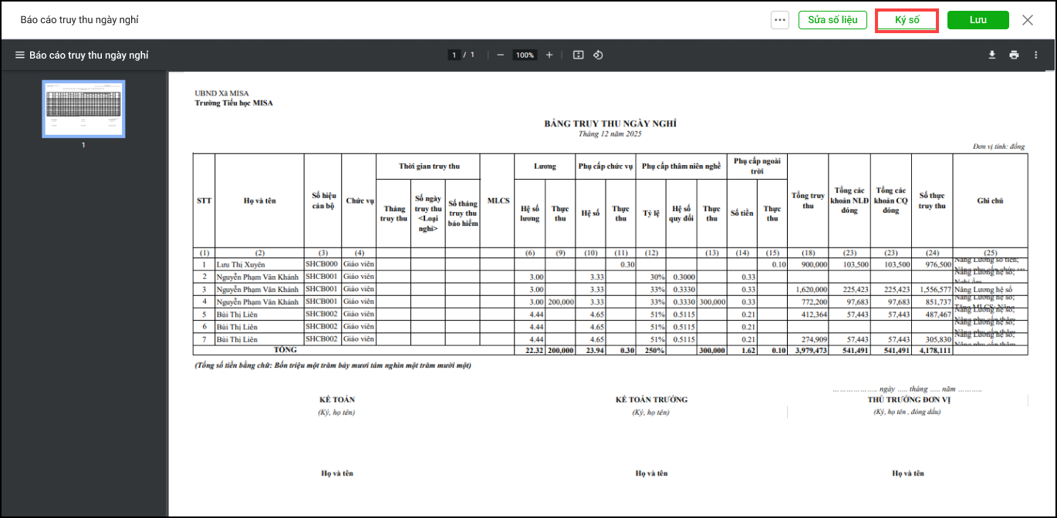The height and width of the screenshot is (518, 1057).
Task: Select the page 1 thumbnail
Action: [83, 109]
